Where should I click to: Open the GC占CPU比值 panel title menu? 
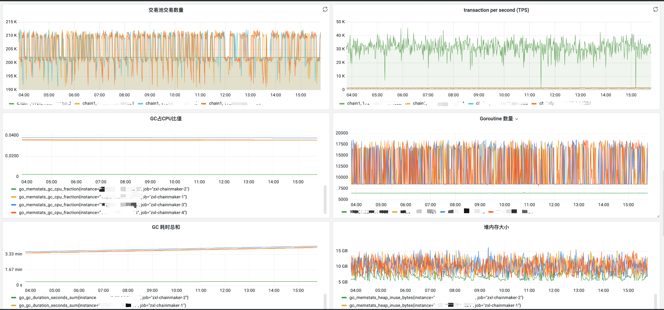[x=166, y=119]
